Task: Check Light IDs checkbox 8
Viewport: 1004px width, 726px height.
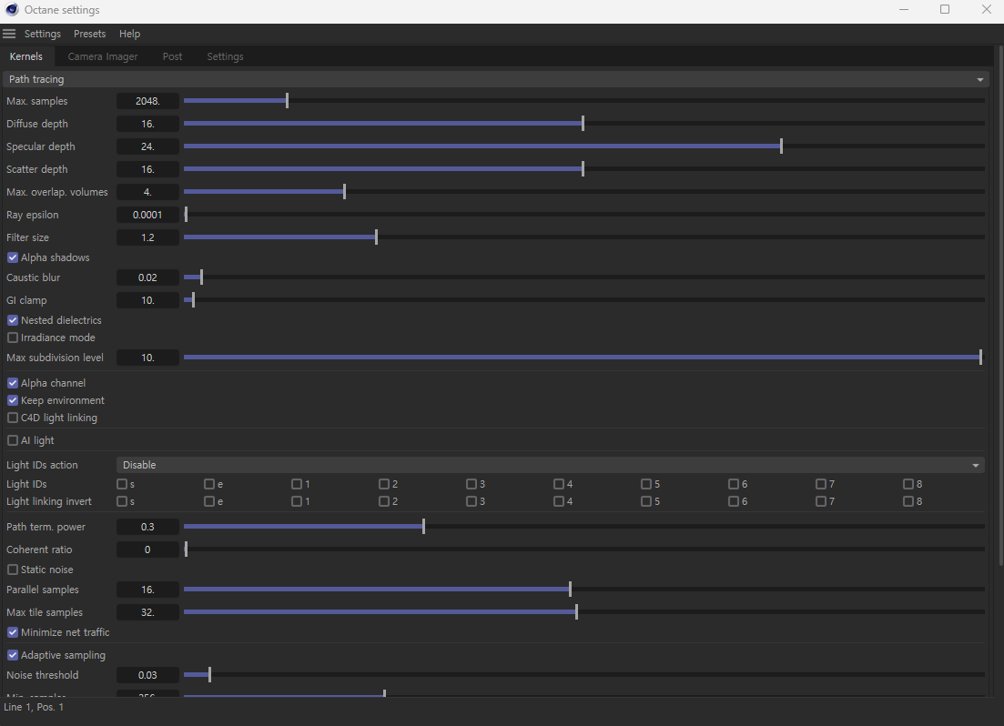Action: click(x=908, y=484)
